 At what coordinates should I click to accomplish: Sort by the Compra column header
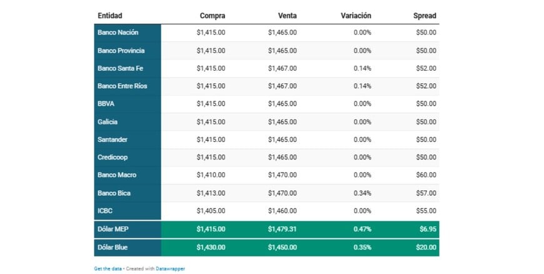(x=212, y=16)
